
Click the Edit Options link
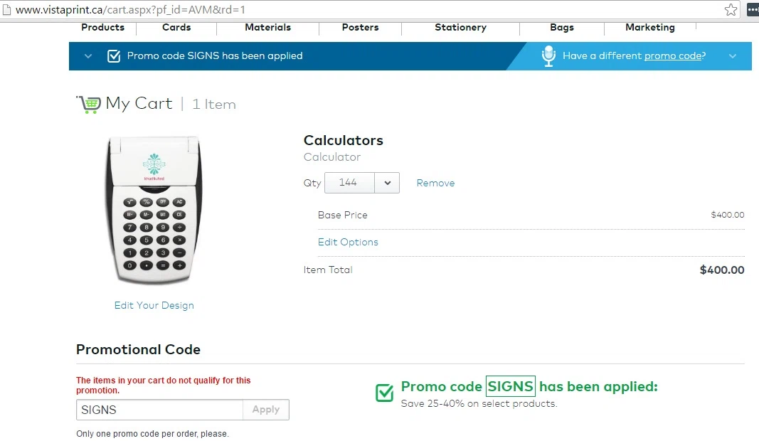348,242
